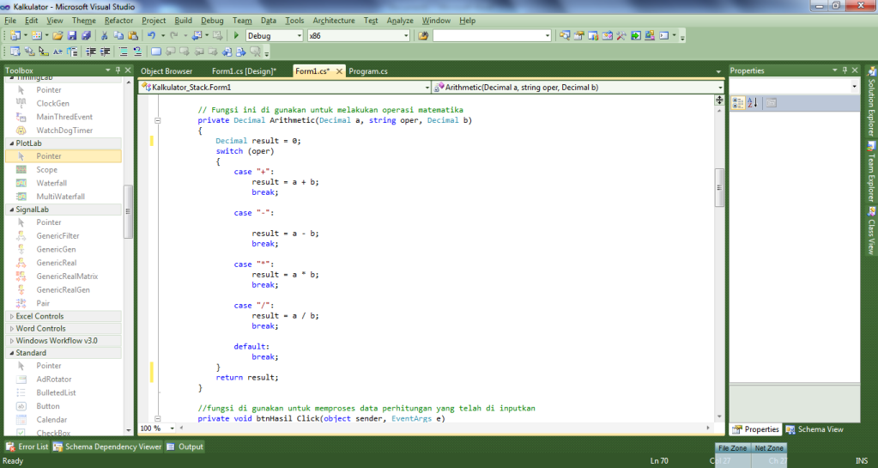Open the Refactor menu
Viewport: 878px width, 468px height.
point(118,20)
